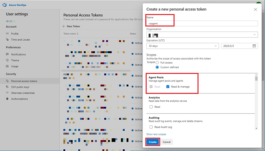Click the Azure DevOps home link
This screenshot has height=151, width=265.
(17, 5)
